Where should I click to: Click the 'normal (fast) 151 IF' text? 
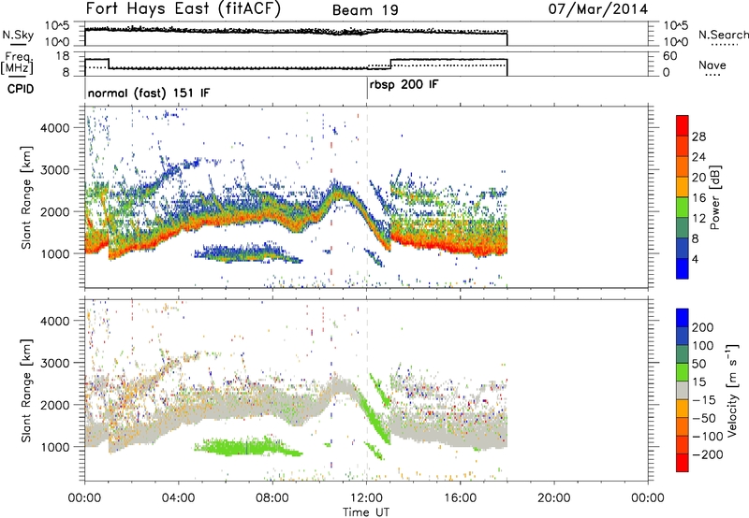tap(149, 93)
